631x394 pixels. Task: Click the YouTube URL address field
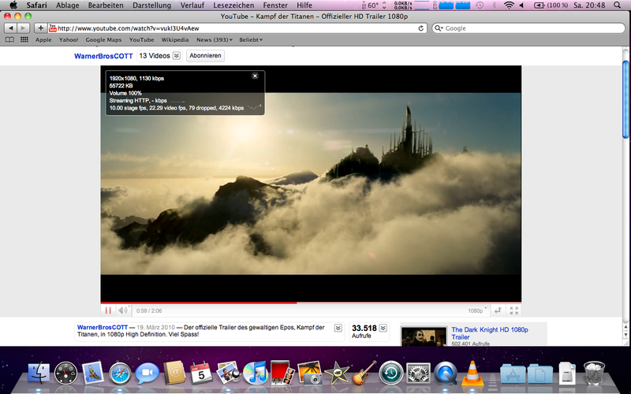237,28
